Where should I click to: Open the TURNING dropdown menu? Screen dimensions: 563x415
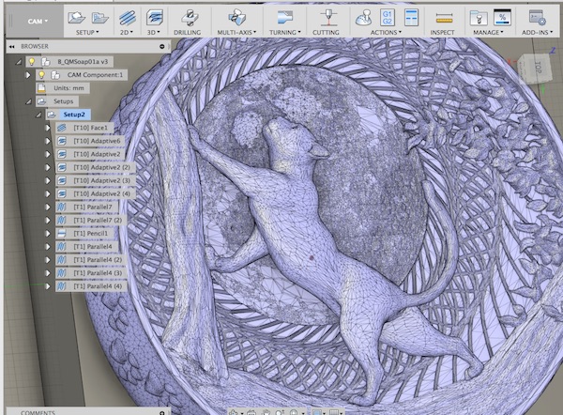[285, 32]
